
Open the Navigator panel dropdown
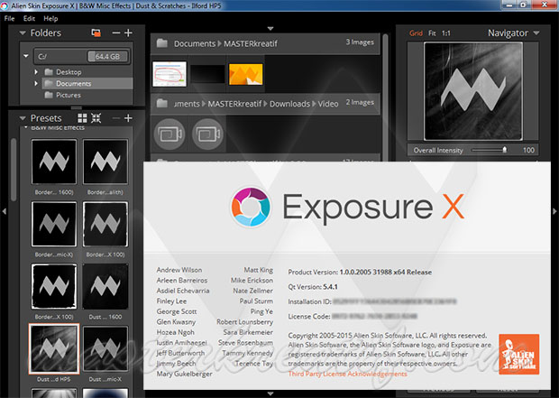pos(536,33)
